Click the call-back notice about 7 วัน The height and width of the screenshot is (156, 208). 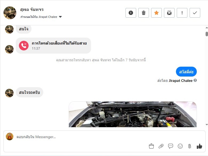(101, 60)
